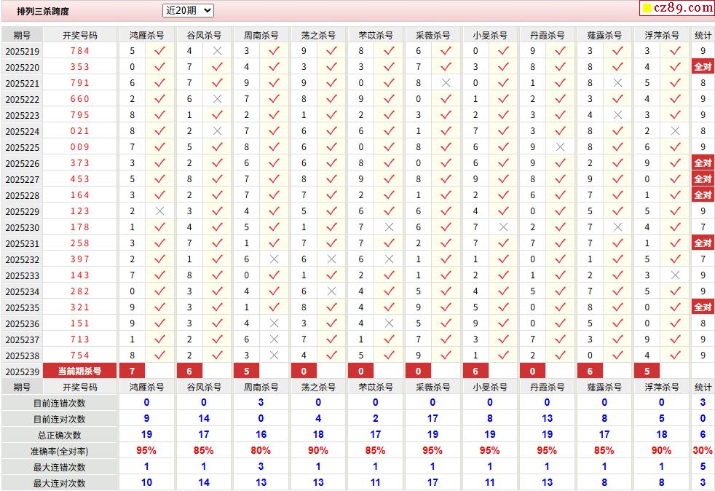
Task: Click the 全对 badge in row 2025220
Action: click(x=703, y=66)
